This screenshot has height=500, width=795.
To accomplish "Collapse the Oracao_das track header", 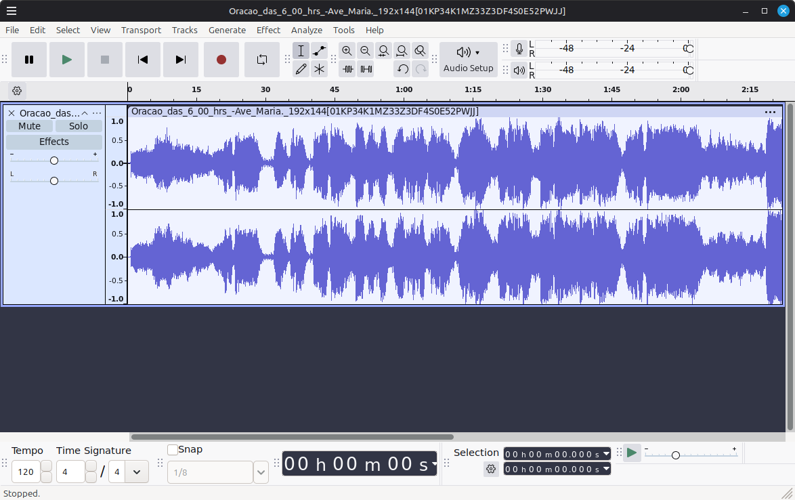I will coord(85,112).
